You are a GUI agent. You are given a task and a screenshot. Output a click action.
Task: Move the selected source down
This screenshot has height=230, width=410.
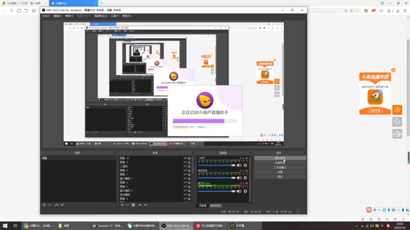point(146,205)
